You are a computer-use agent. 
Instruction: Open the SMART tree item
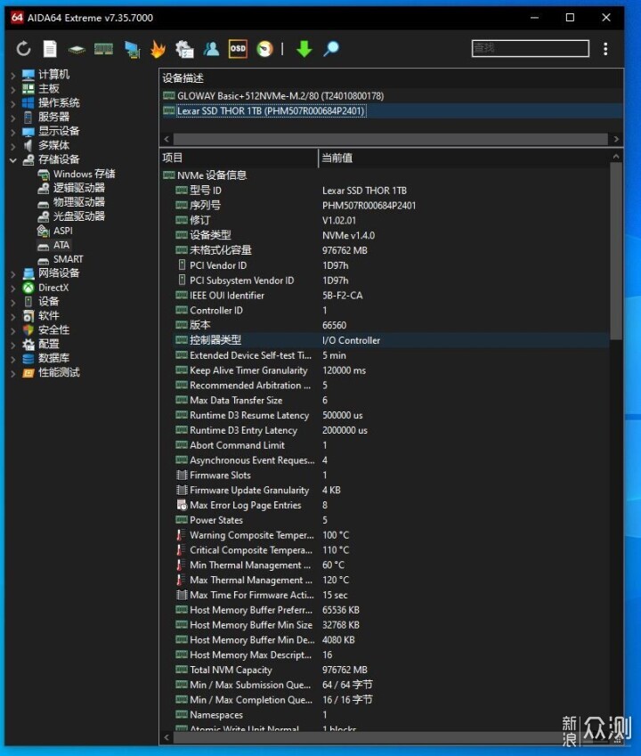68,259
